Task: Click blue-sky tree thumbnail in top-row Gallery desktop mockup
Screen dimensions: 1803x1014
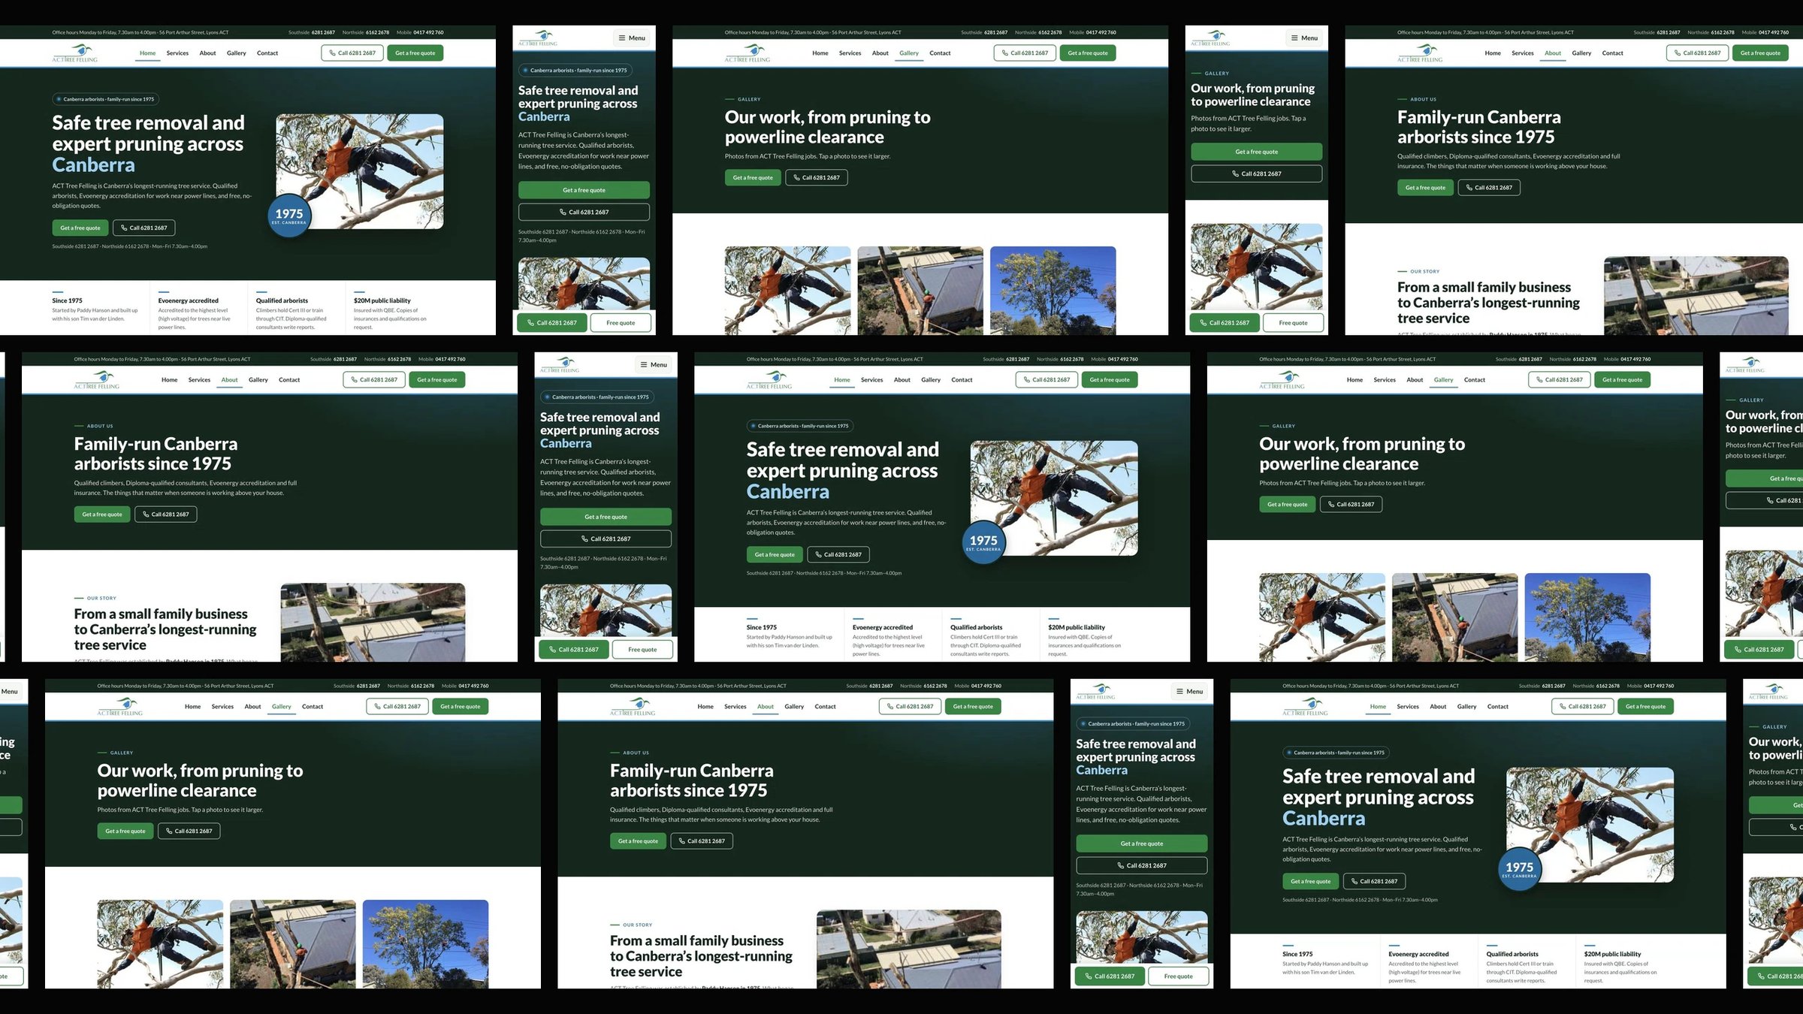Action: [1053, 291]
